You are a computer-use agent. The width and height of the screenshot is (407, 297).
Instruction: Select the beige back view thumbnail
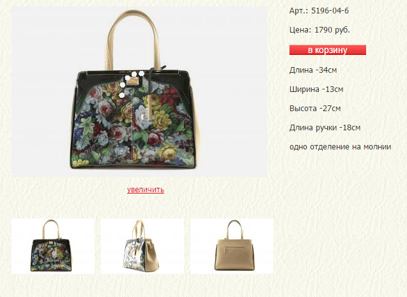point(232,246)
